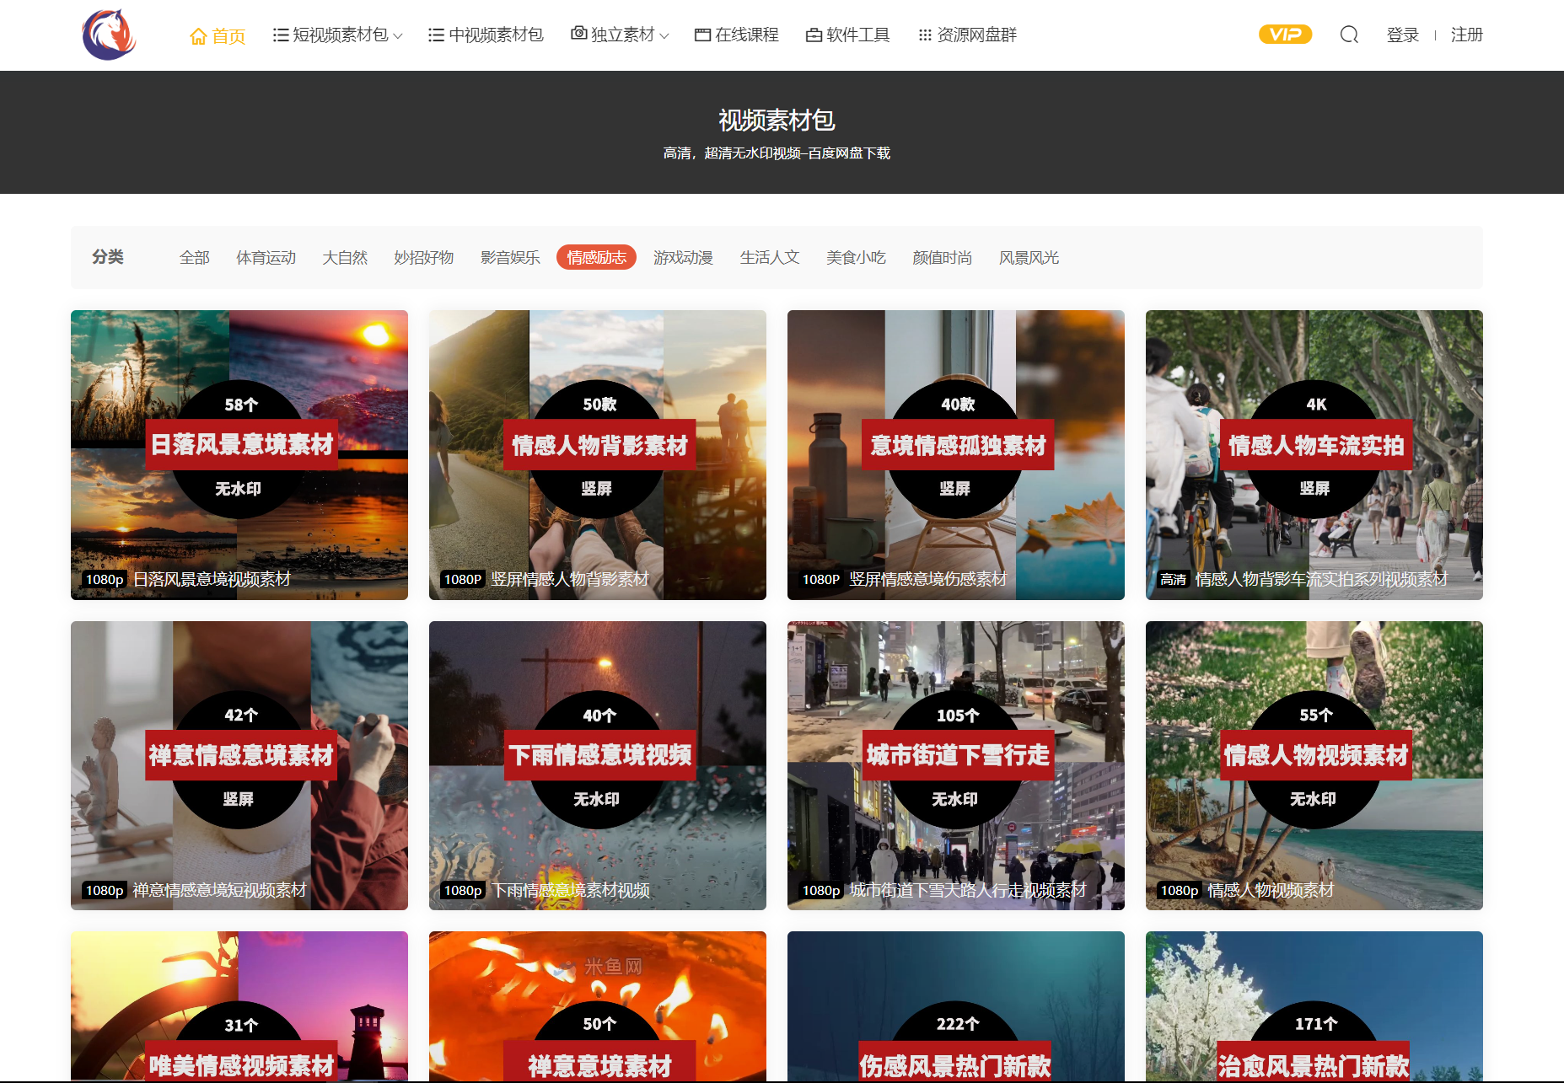Click the caption 竖屏情感人物背影素材
Image resolution: width=1564 pixels, height=1083 pixels.
pos(570,579)
